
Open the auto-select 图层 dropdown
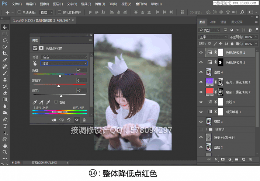[46, 12]
